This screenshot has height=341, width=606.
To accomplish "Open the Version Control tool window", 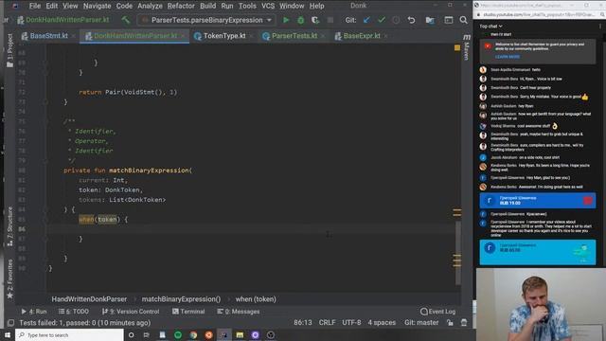I will [x=131, y=312].
